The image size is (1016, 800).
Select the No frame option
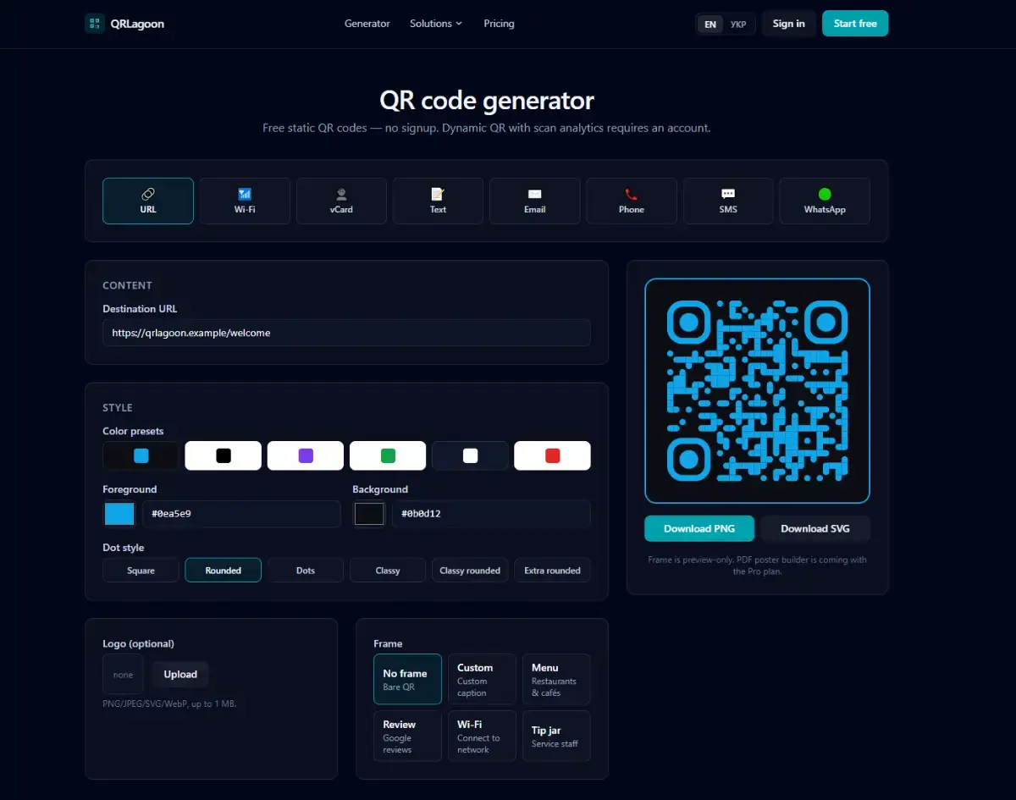pos(407,679)
